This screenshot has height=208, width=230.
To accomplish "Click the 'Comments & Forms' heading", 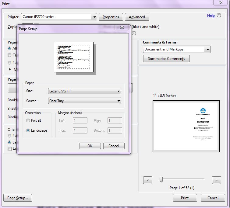I will click(160, 42).
